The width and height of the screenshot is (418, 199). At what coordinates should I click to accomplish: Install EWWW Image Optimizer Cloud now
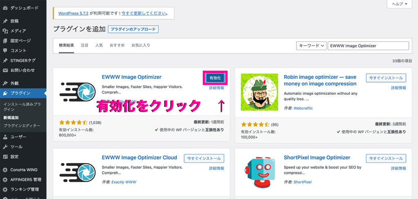tap(204, 158)
